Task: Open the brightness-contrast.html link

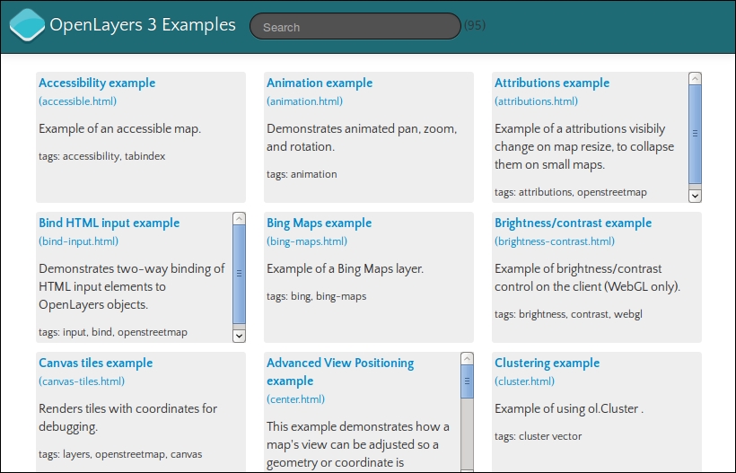Action: [x=555, y=241]
